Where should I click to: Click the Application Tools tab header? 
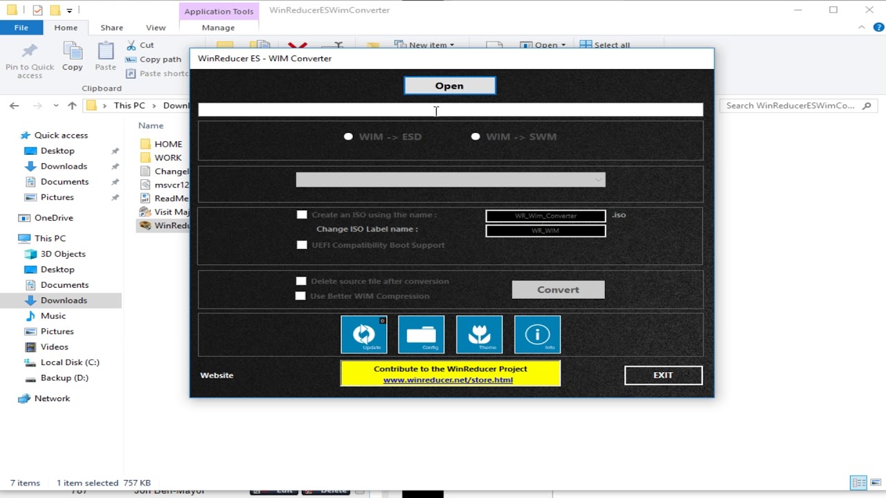[x=219, y=11]
